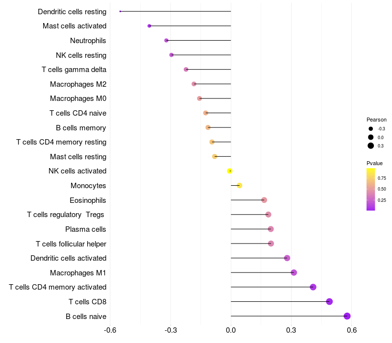This screenshot has height=343, width=392.
Task: Click the "Pvalue" legend title
Action: [374, 163]
